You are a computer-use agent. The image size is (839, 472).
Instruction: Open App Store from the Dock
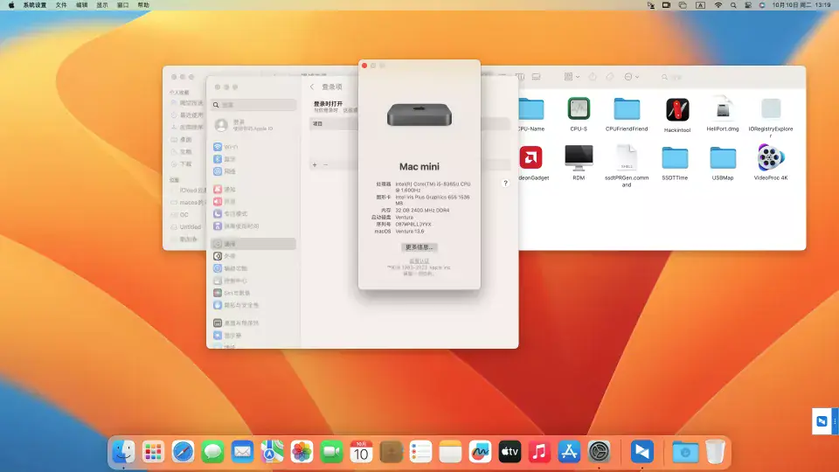(569, 452)
